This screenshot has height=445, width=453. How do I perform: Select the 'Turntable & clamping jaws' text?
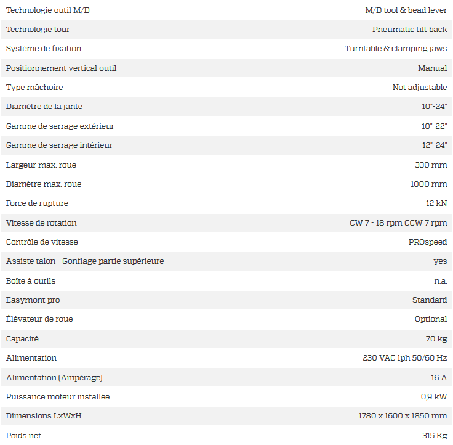point(396,49)
